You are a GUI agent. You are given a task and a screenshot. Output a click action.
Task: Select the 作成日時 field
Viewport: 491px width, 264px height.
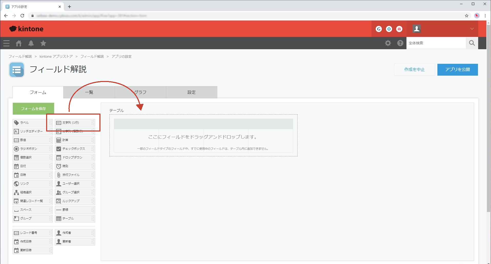coord(33,241)
